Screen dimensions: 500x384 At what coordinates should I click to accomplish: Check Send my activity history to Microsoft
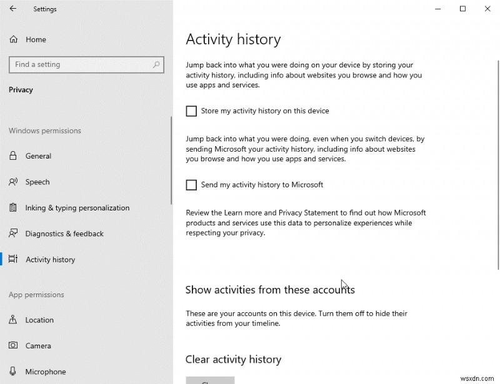coord(191,185)
